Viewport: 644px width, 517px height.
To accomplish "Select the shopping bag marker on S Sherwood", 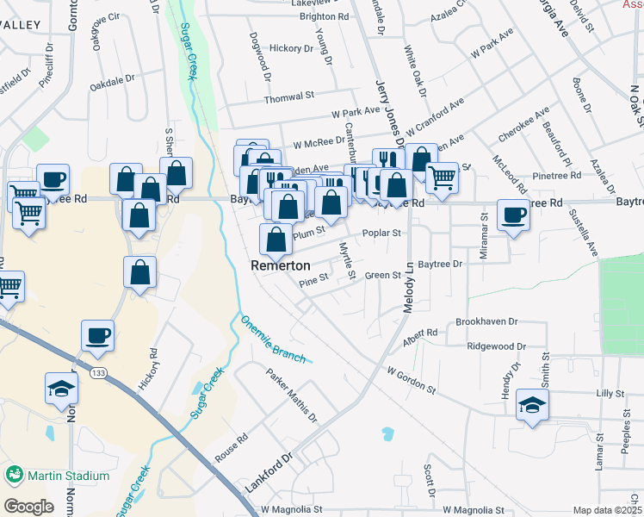I will (x=176, y=172).
